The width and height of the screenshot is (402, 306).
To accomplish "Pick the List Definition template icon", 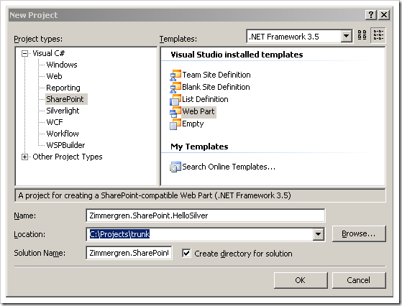I will coord(175,100).
